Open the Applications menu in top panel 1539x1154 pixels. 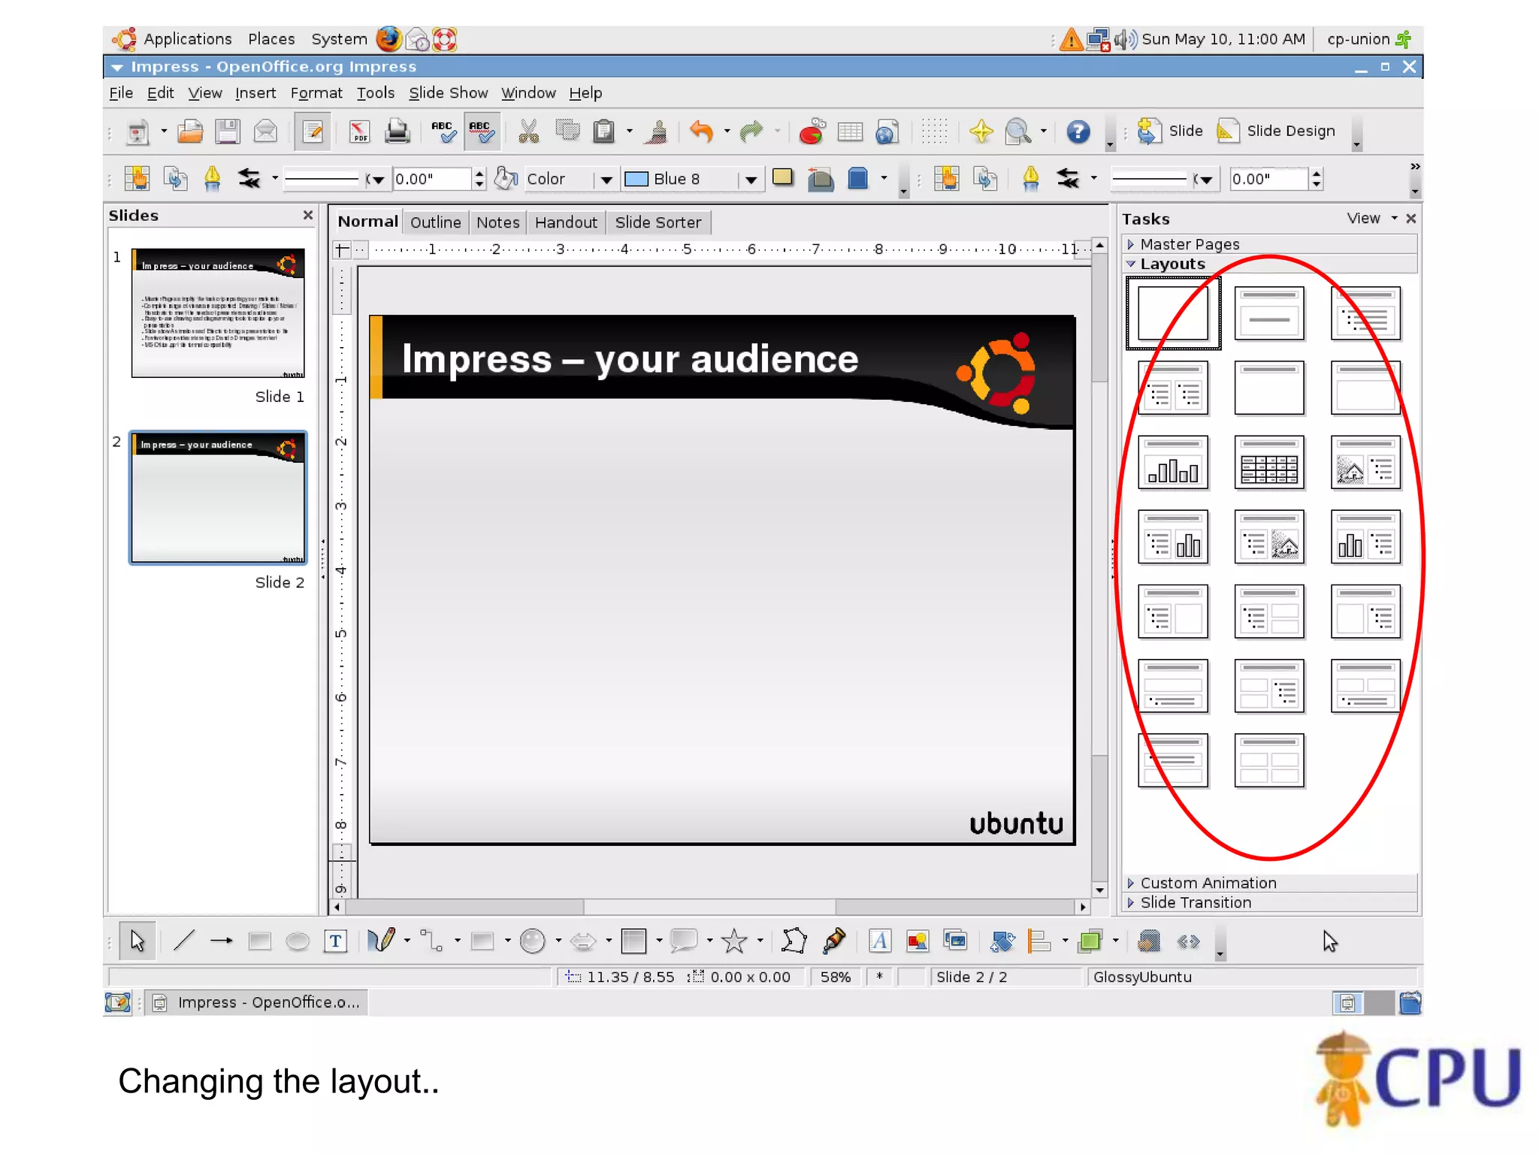pos(187,39)
